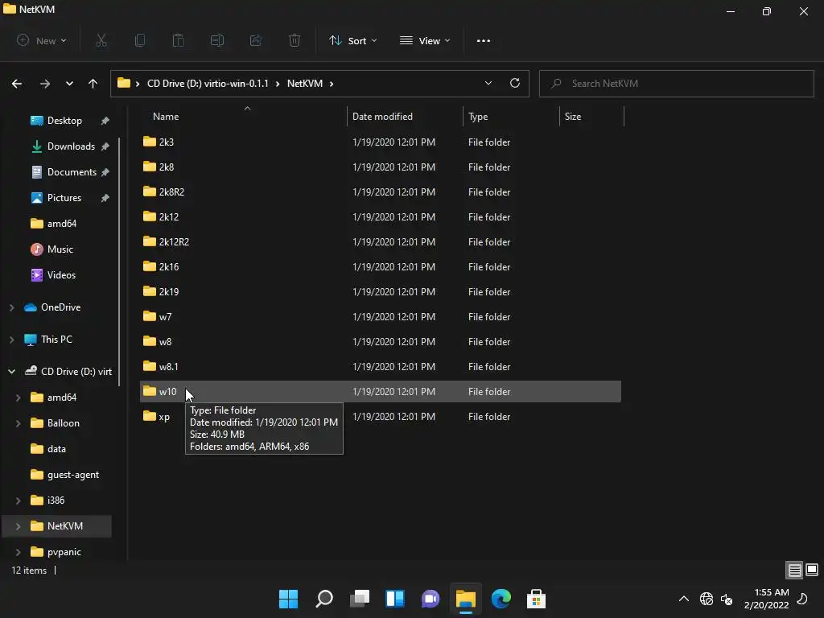Go forward with the right arrow
The width and height of the screenshot is (824, 618).
45,84
